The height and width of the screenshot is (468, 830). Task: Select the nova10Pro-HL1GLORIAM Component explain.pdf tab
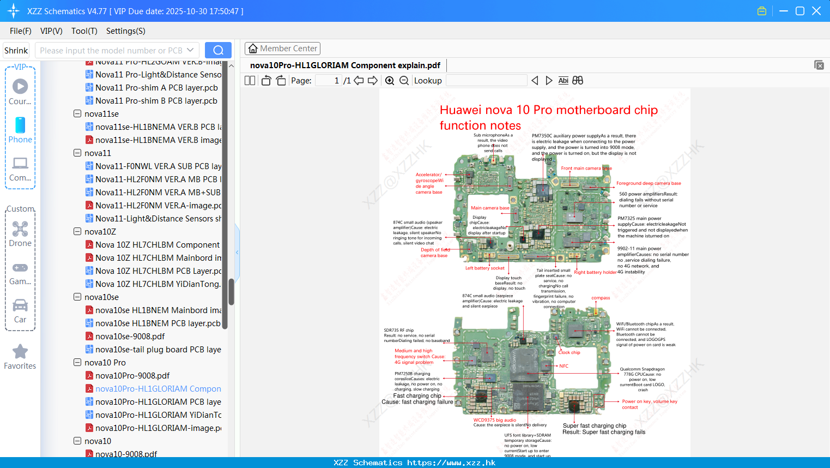click(x=345, y=65)
